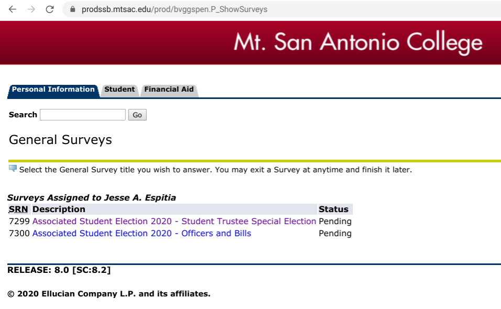Go back with the browser back arrow
Screen dimensions: 501x309
pos(13,9)
